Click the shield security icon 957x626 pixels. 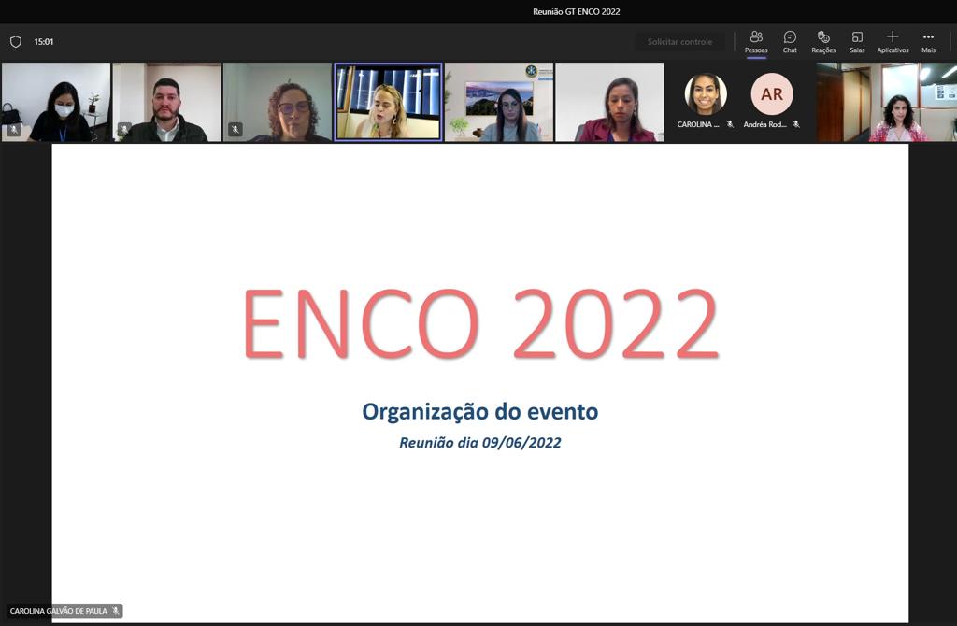pos(16,41)
